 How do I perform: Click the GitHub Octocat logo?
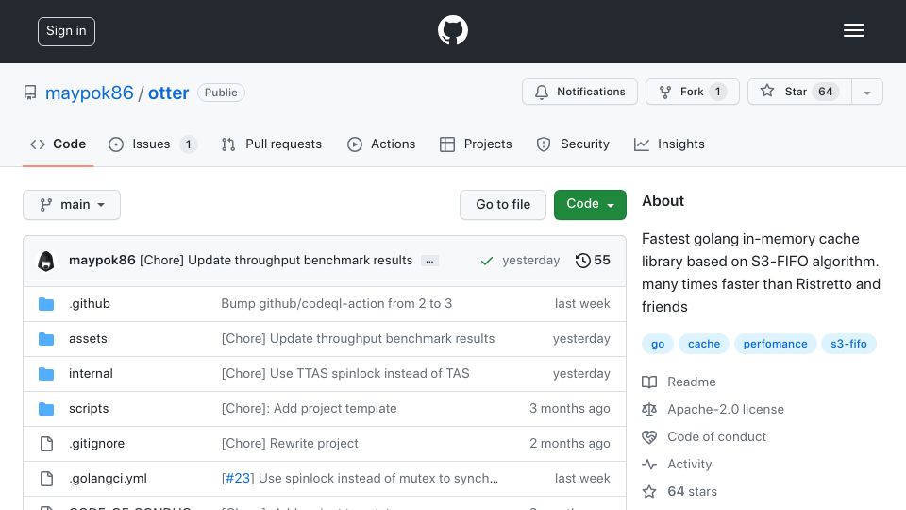click(452, 30)
